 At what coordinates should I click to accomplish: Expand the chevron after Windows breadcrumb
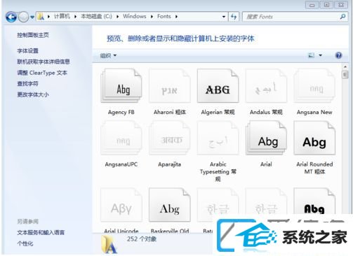point(152,17)
